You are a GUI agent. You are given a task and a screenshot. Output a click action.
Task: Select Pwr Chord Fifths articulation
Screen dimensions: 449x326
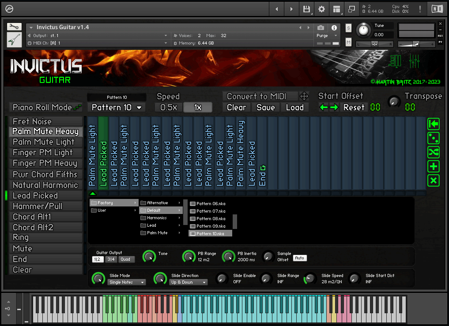46,174
